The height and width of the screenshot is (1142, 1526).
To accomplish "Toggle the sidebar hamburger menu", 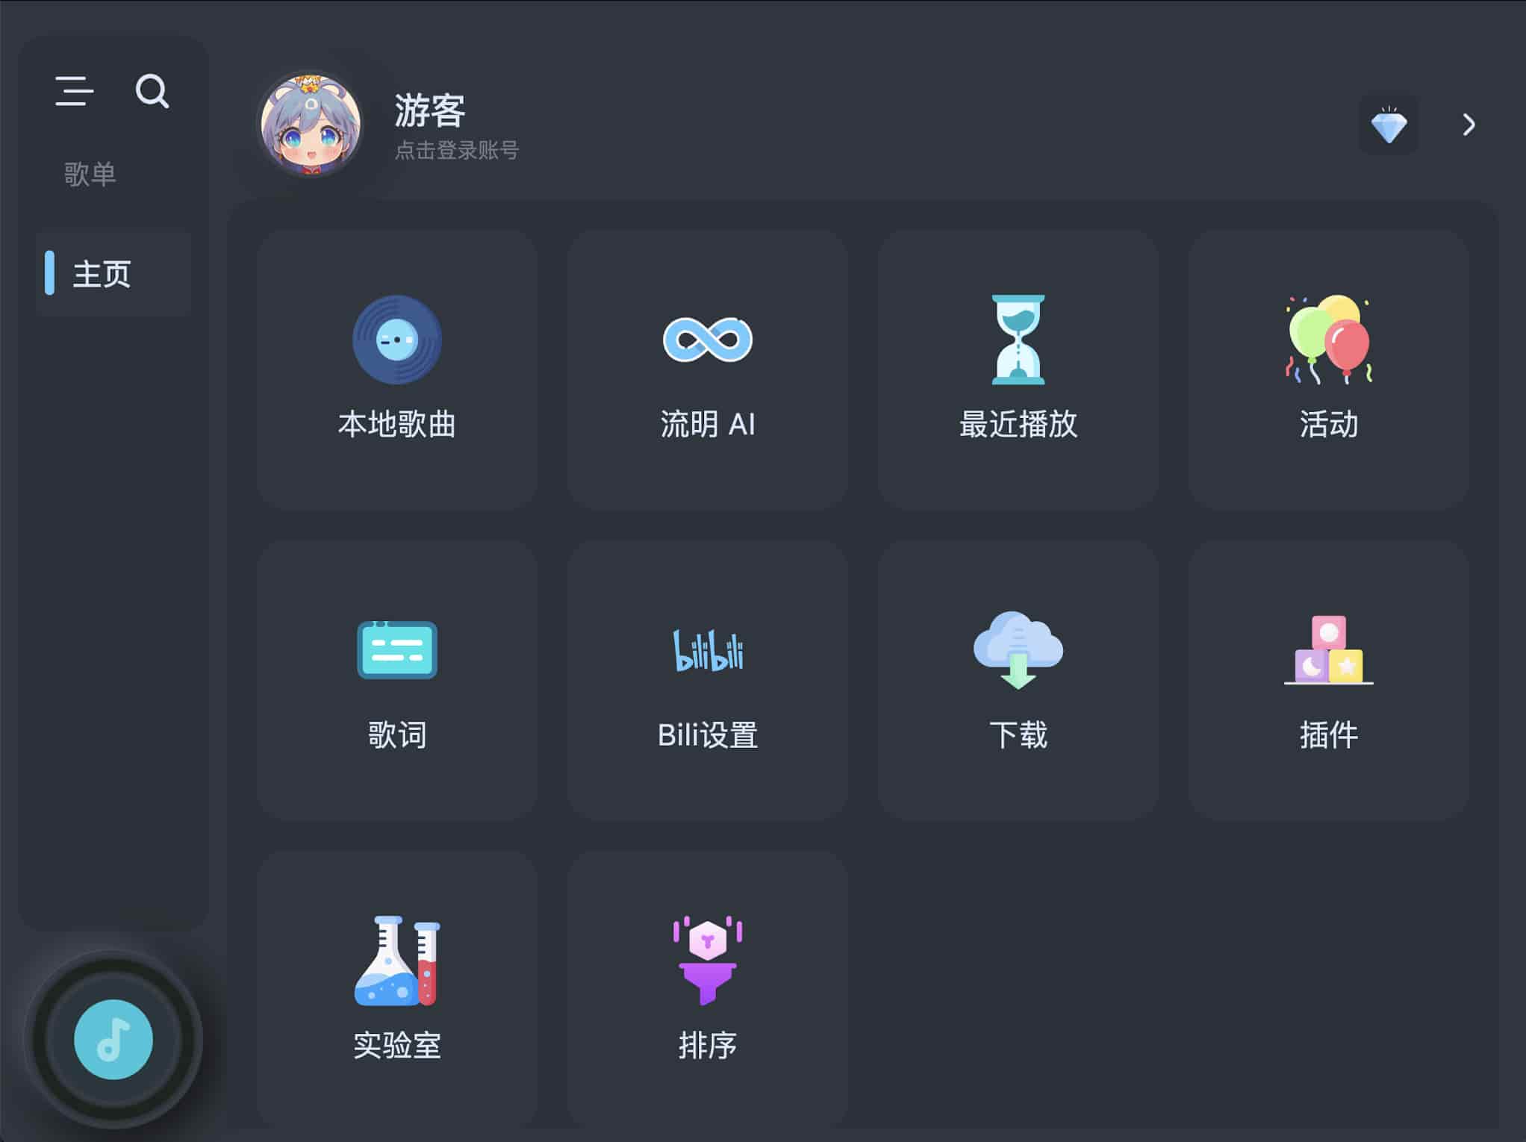I will [74, 91].
